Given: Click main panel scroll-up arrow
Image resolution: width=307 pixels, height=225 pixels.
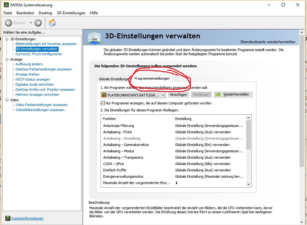Looking at the screenshot, I should click(x=302, y=32).
